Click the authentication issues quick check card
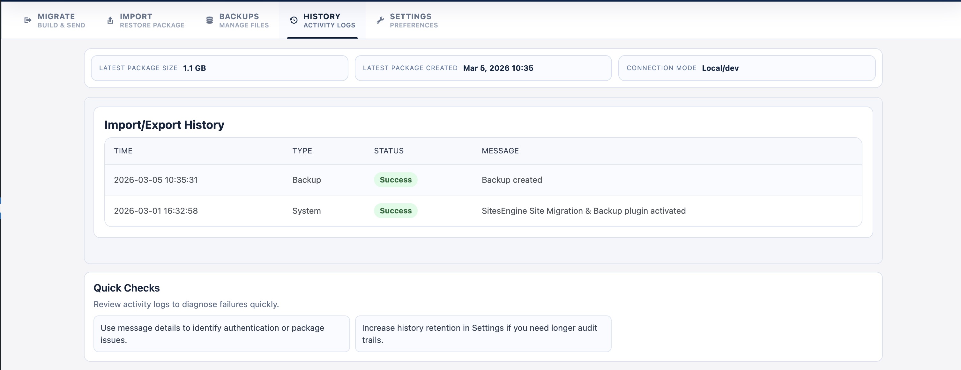961x370 pixels. [221, 334]
